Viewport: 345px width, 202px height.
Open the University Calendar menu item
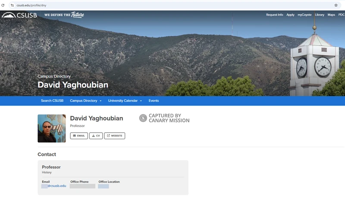pyautogui.click(x=123, y=101)
